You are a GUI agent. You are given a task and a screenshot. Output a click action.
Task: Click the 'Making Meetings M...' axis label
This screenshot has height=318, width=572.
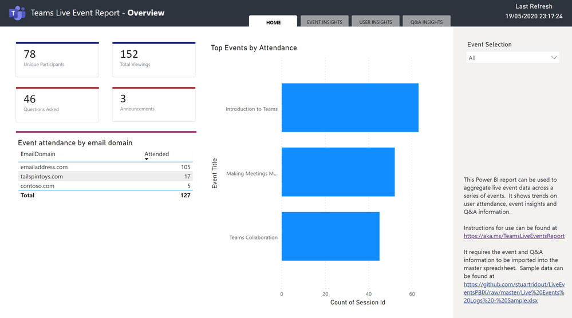(252, 173)
